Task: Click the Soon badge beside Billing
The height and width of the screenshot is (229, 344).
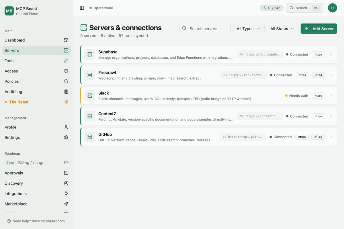Action: [10, 163]
